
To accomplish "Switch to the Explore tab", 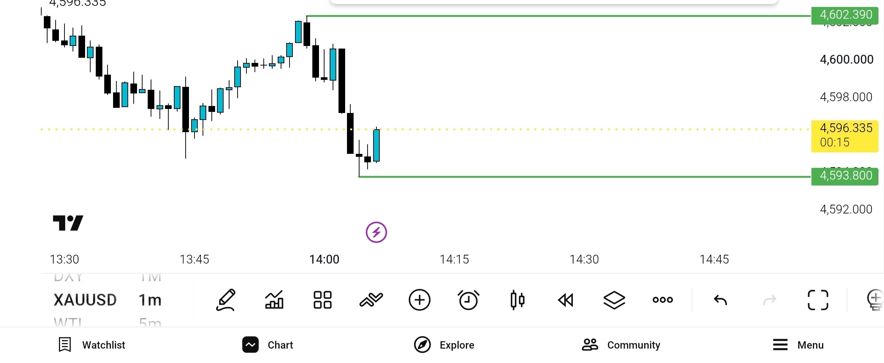I will click(x=444, y=345).
